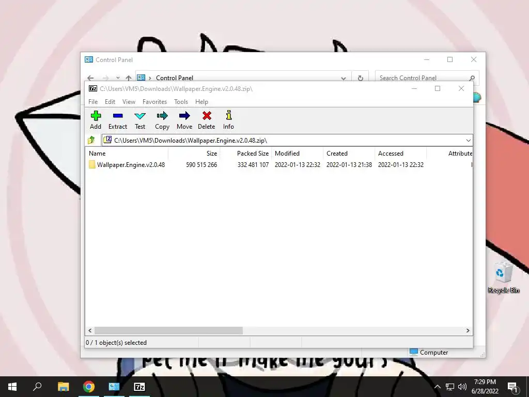Viewport: 529px width, 397px height.
Task: Open Google Chrome from taskbar
Action: 89,387
